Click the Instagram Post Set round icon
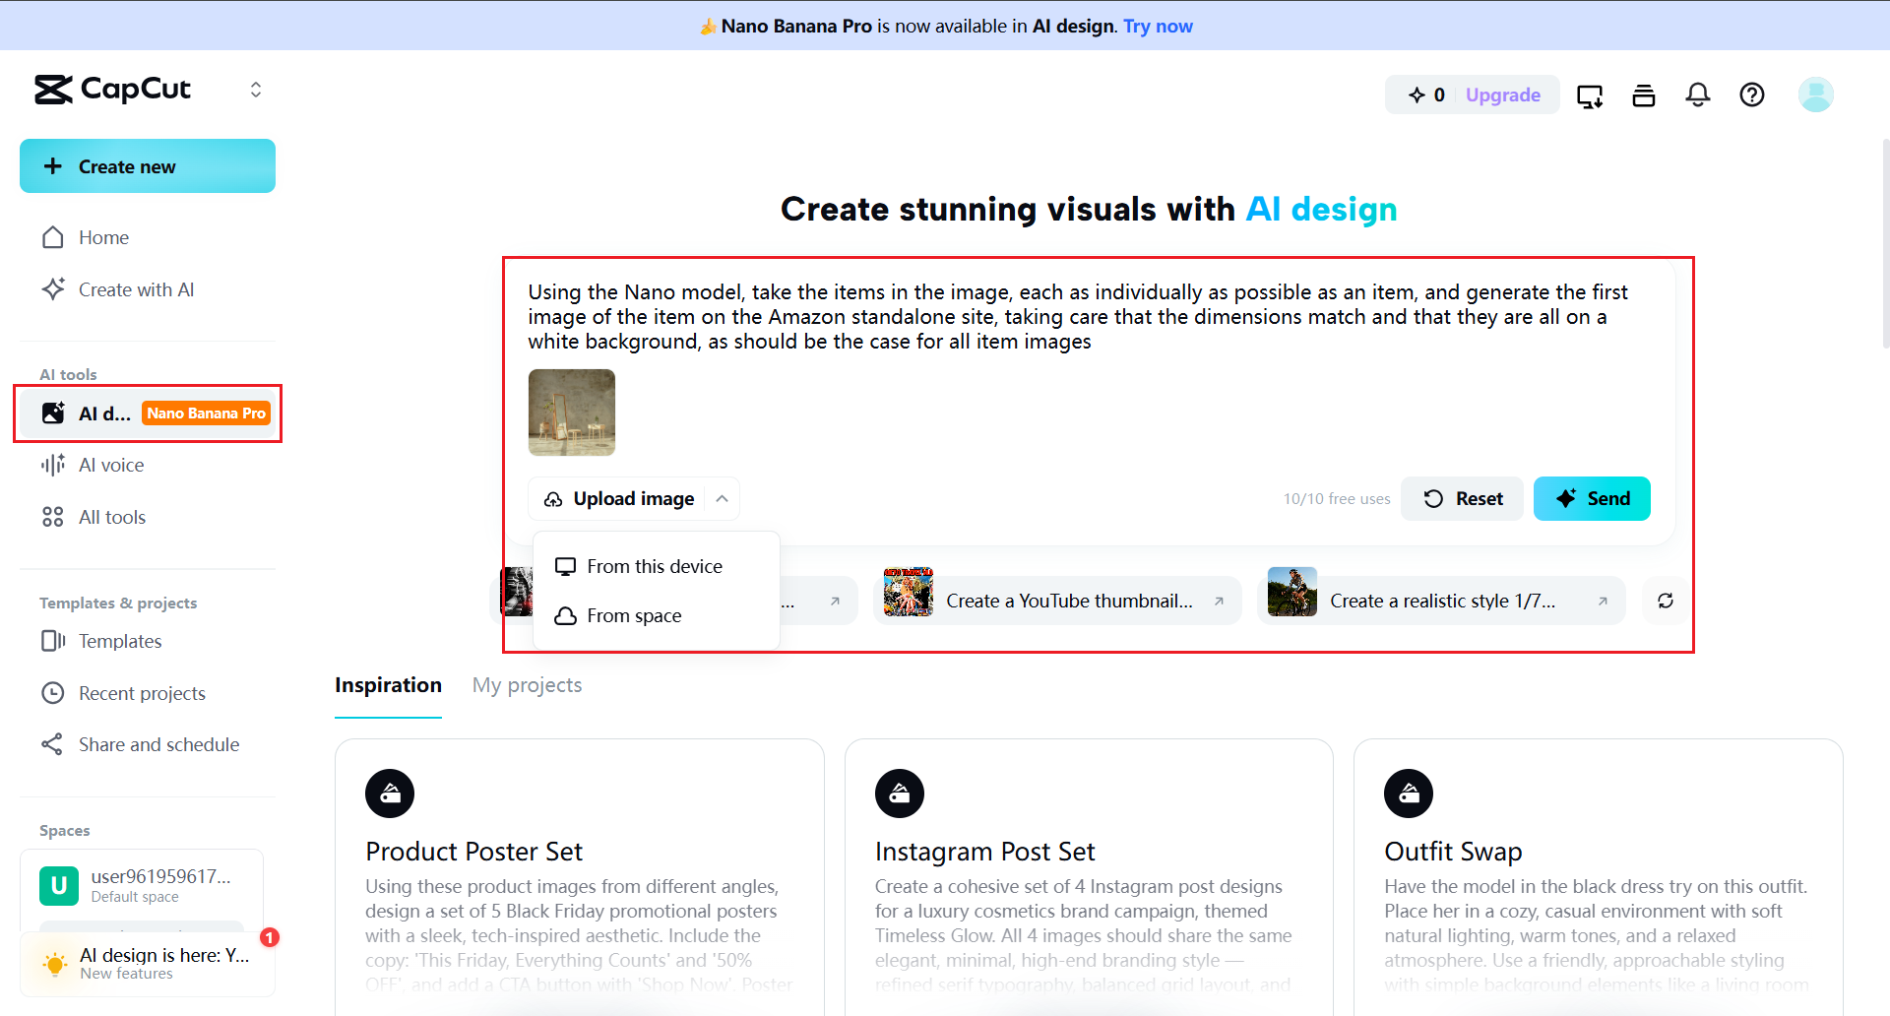The width and height of the screenshot is (1890, 1016). pos(900,794)
